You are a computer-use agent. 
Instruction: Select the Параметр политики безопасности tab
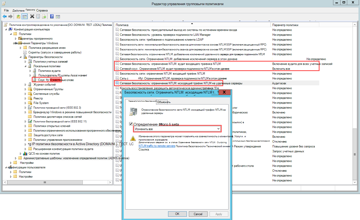click(x=141, y=101)
